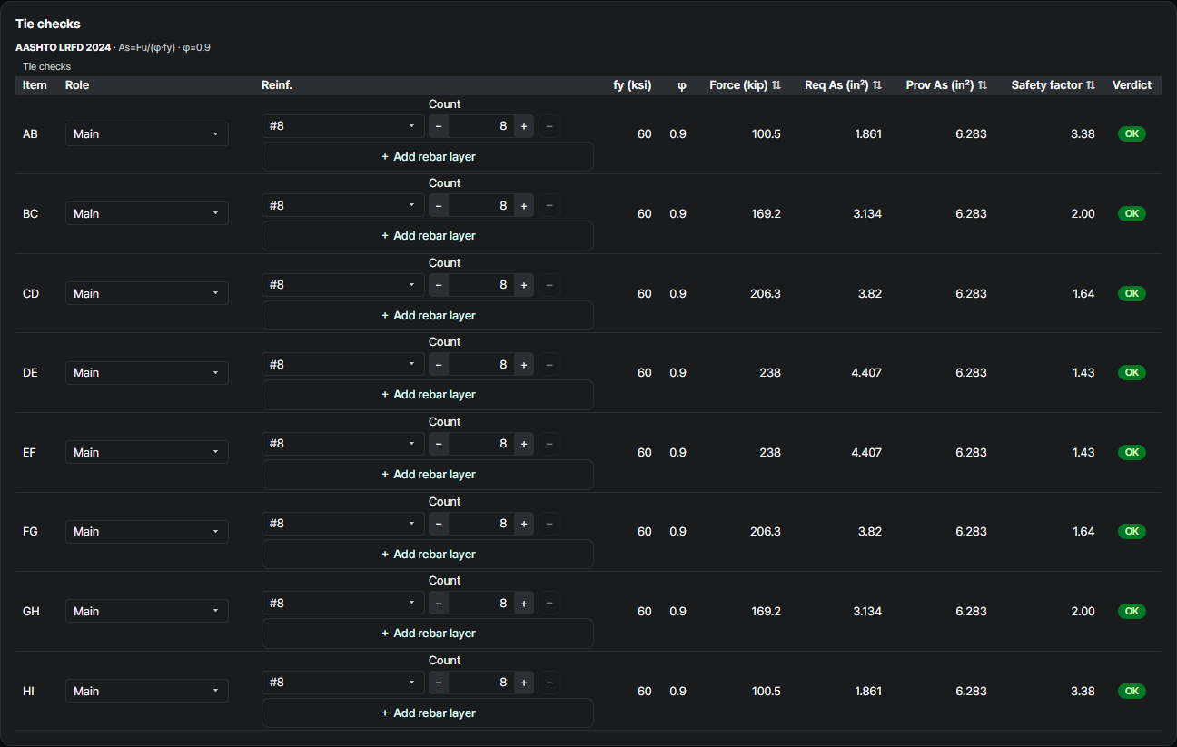Add rebar layer to row AB

428,156
